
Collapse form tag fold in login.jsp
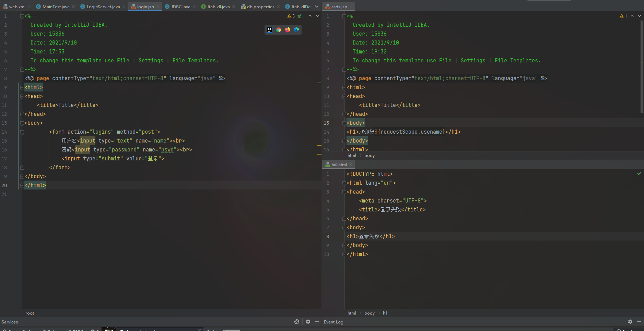[x=22, y=132]
